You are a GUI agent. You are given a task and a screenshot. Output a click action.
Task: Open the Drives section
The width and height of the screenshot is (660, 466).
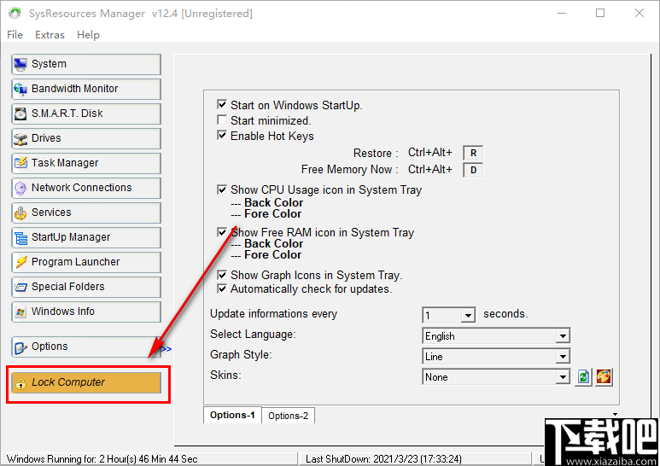point(86,138)
